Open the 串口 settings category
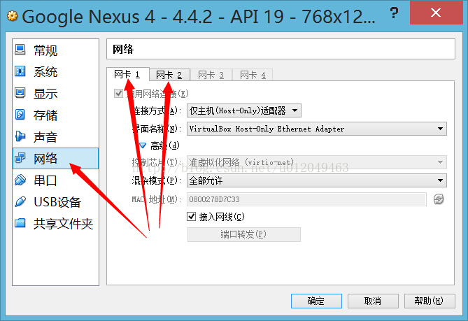 pos(55,180)
